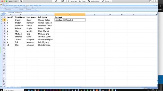Viewport: 163px width, 91px height.
Task: Select column B header
Action: (20, 15)
